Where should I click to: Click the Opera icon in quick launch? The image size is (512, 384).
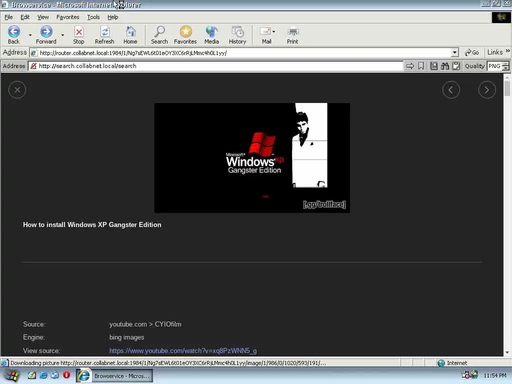click(x=66, y=375)
